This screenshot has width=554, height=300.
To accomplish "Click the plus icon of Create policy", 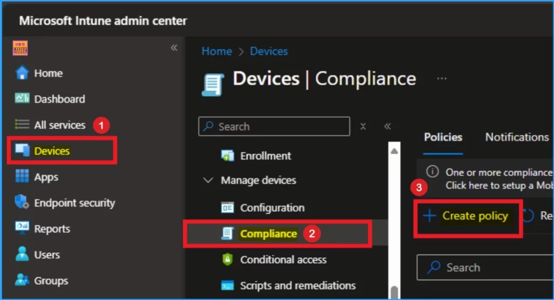I will click(430, 216).
